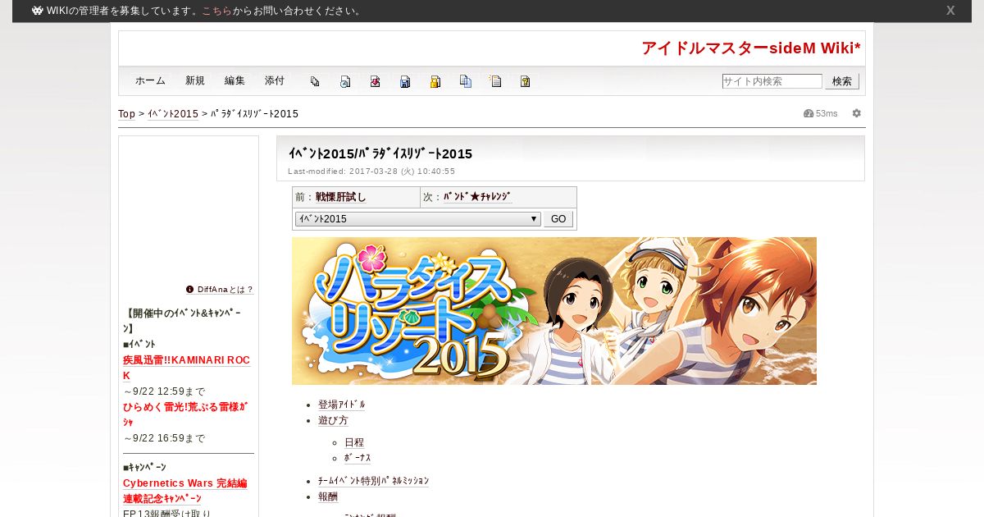Click the logo icon in notification bar

click(37, 11)
